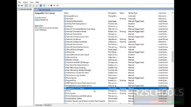Click the Export List toolbar icon
Viewport: 191px width, 107px height.
(x=37, y=6)
